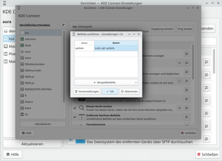Show info for 'Dieses Gerät suchen' plugin
The image size is (222, 161).
(x=187, y=108)
